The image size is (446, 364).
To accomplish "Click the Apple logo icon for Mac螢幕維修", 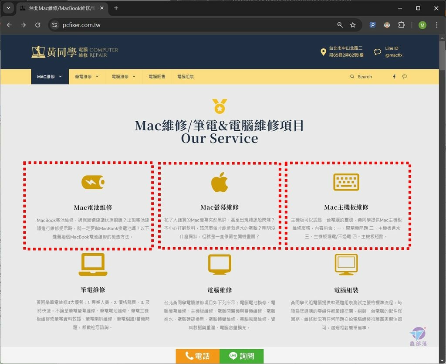I will (220, 182).
